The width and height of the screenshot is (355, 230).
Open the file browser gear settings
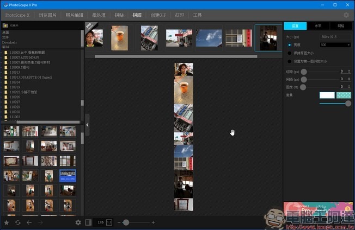coord(78,222)
